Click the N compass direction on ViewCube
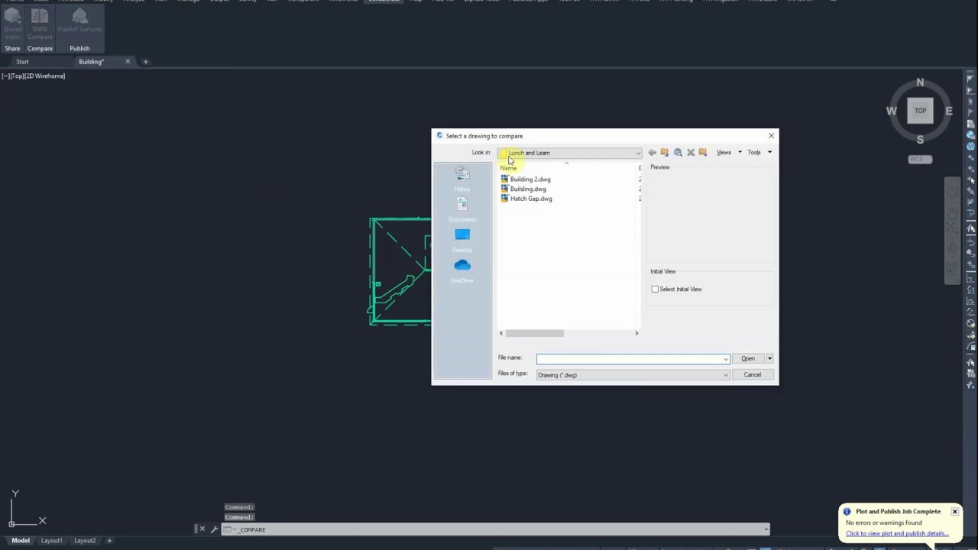Image resolution: width=978 pixels, height=550 pixels. point(920,82)
